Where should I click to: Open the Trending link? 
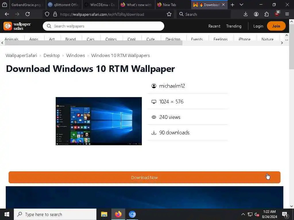[234, 26]
